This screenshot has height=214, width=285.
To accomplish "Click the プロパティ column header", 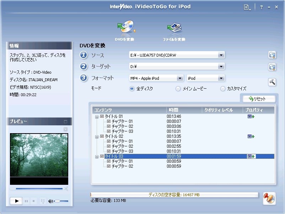I will coord(258,110).
